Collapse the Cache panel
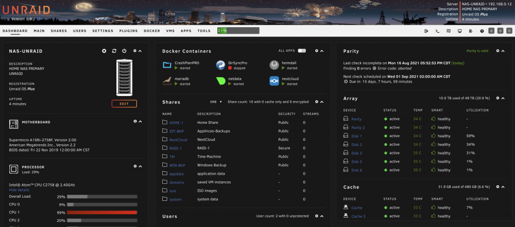 click(x=503, y=187)
